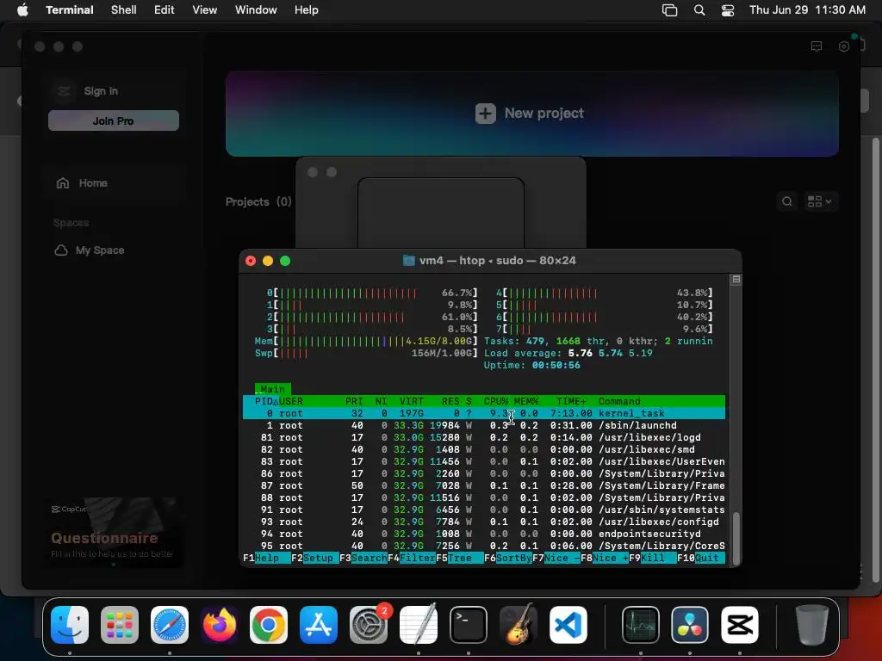Sort htop by the PID column
Viewport: 882px width, 661px height.
point(264,401)
